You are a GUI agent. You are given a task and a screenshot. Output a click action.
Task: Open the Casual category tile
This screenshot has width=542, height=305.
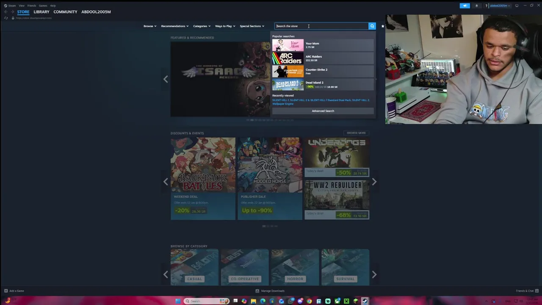point(194,267)
